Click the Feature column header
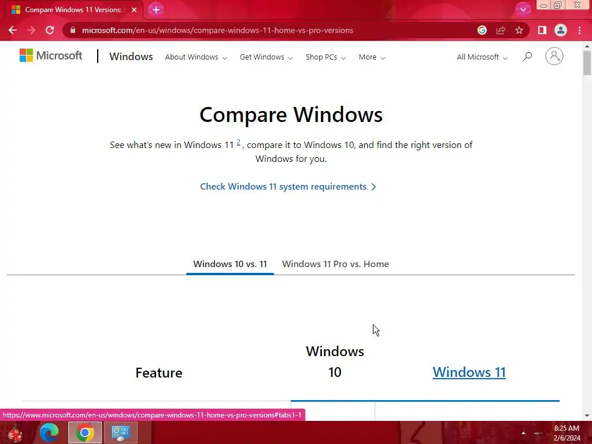Viewport: 592px width, 444px height. [159, 373]
